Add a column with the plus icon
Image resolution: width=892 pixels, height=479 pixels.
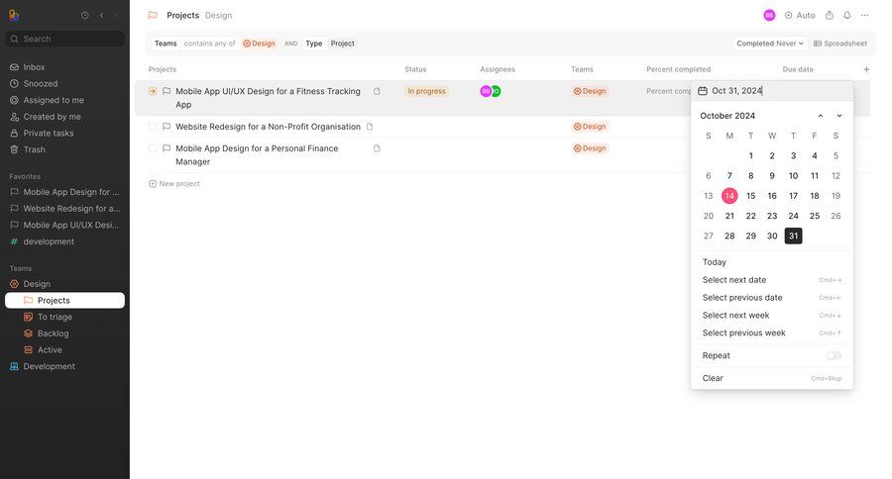tap(866, 69)
